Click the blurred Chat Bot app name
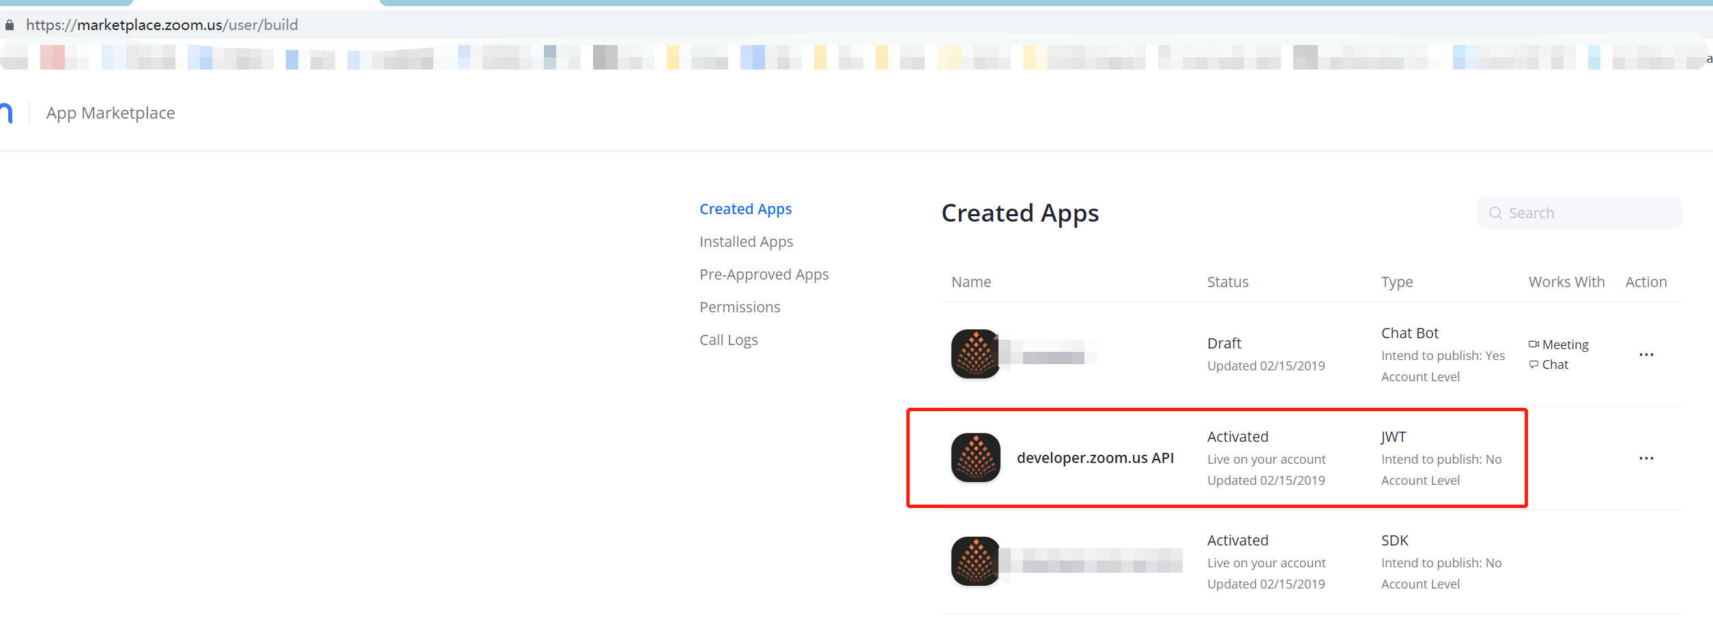The image size is (1713, 626). coord(1048,353)
